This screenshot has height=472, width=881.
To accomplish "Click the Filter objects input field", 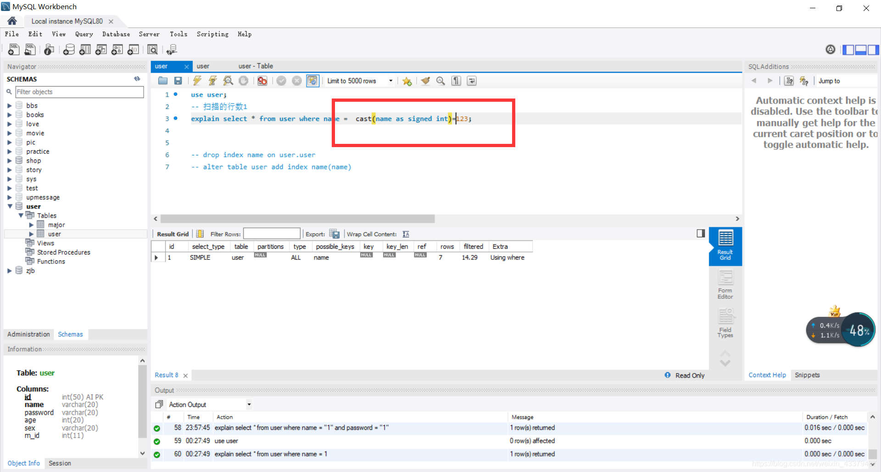I will pos(79,92).
